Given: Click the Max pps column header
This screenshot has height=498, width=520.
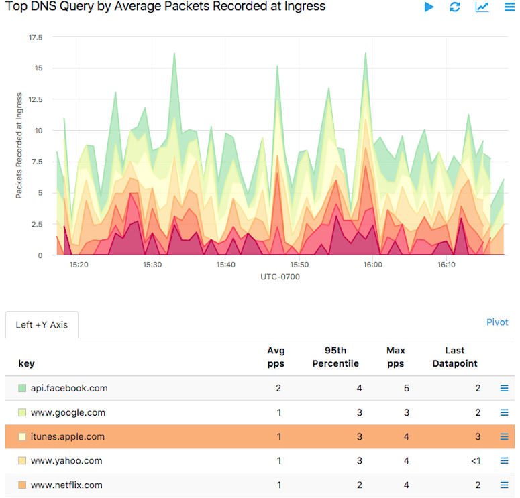Looking at the screenshot, I should pos(396,357).
